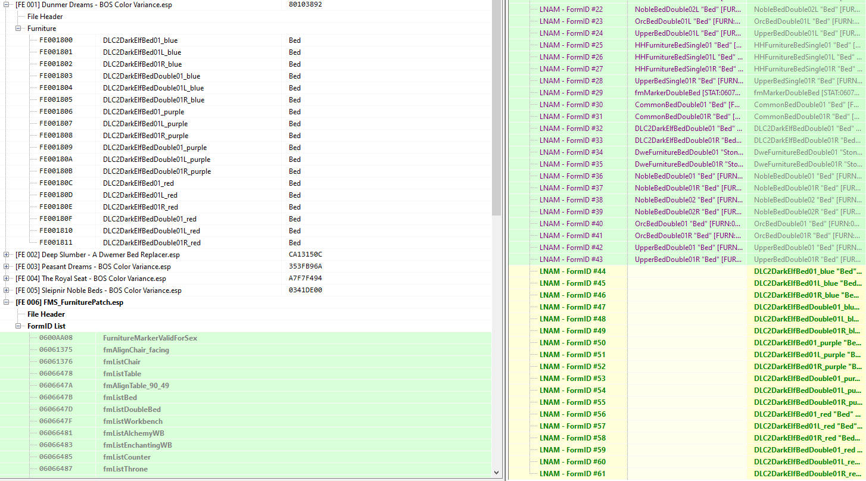This screenshot has height=481, width=866.
Task: Select the fmListThrone form list
Action: 246,469
